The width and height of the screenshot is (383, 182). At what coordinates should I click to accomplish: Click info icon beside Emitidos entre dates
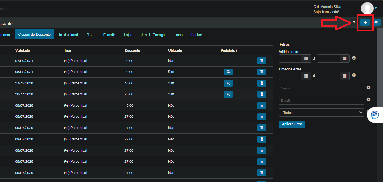pos(354,75)
